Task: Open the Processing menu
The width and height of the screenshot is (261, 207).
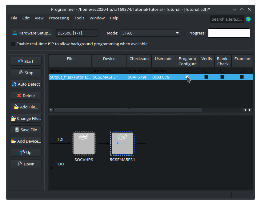Action: tap(59, 18)
